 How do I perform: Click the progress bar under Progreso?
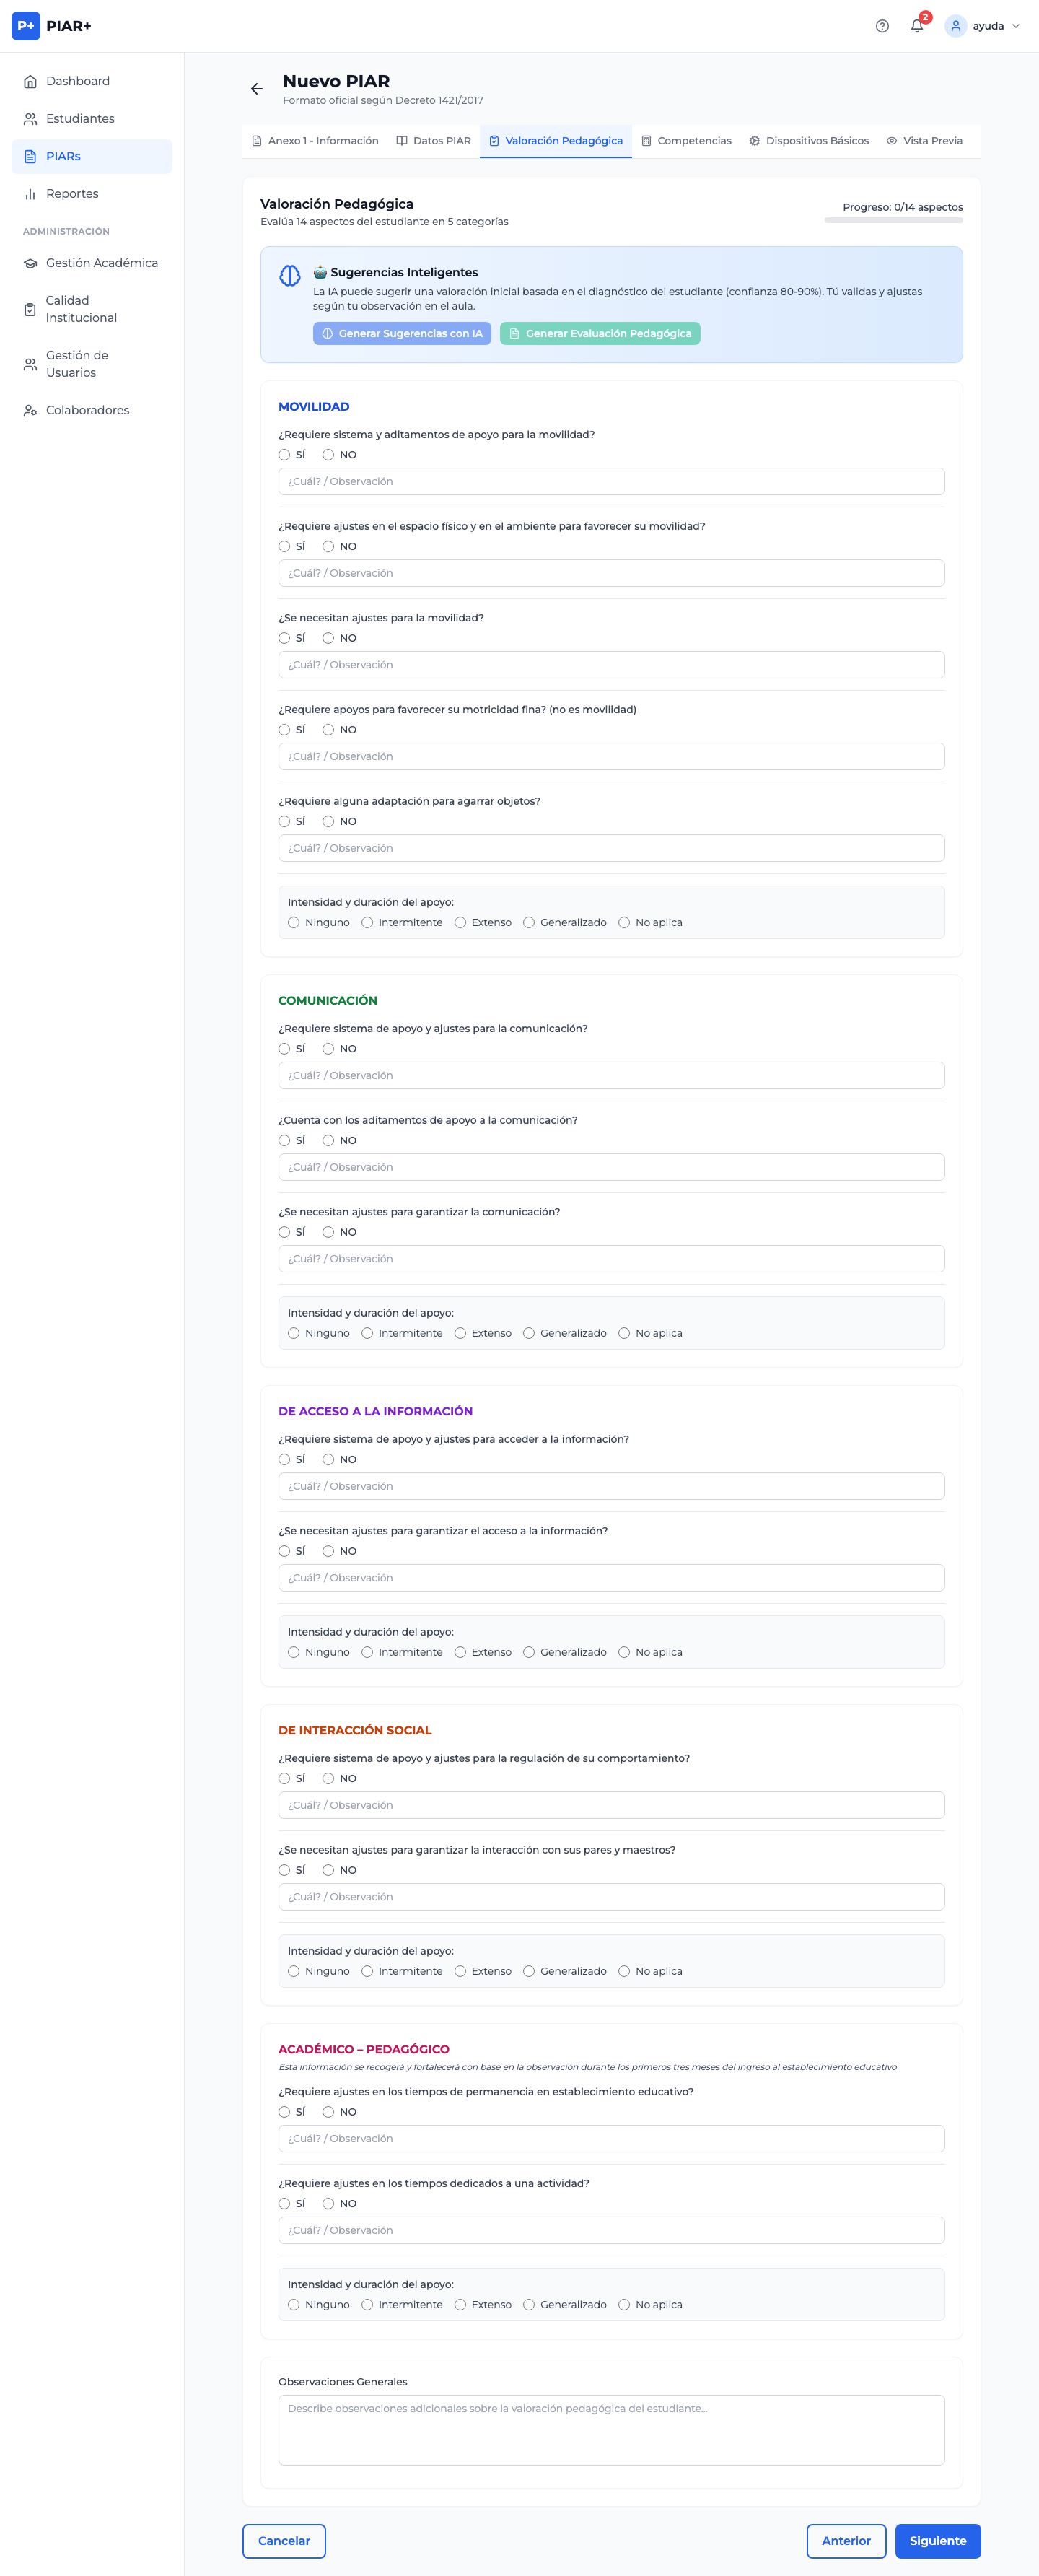coord(893,220)
